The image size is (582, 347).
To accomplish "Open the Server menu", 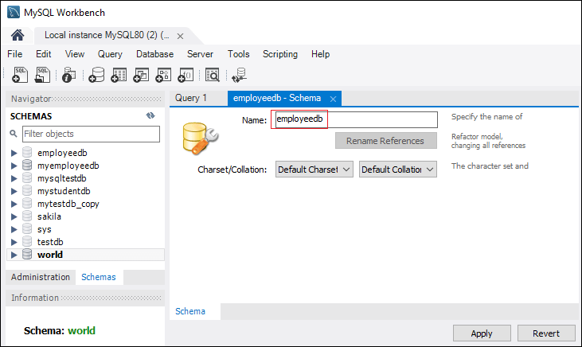I will pos(200,54).
